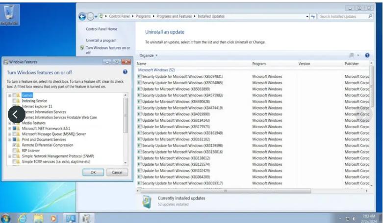Launch Internet Explorer from the taskbar
The width and height of the screenshot is (383, 223).
pyautogui.click(x=22, y=218)
